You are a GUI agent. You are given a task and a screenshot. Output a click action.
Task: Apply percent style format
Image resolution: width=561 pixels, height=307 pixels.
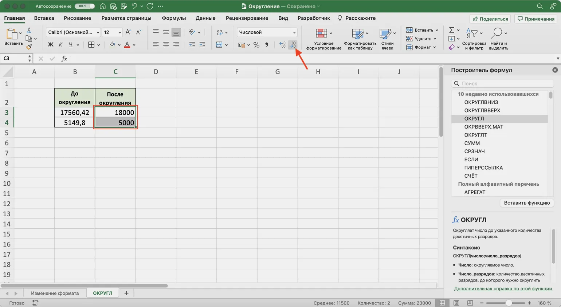click(x=256, y=45)
